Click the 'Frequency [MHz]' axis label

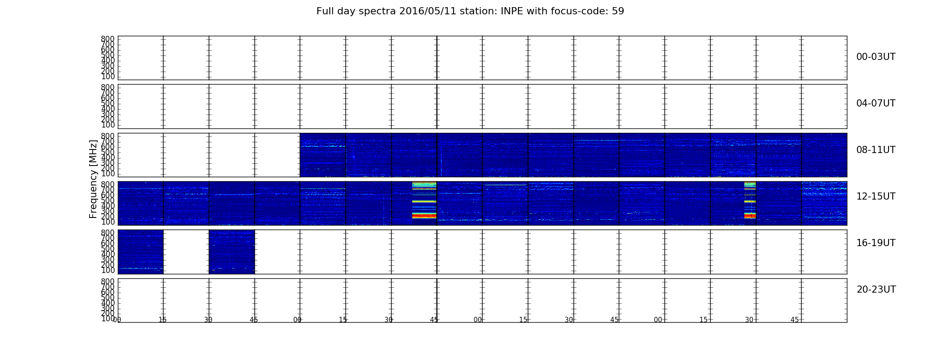pyautogui.click(x=93, y=179)
